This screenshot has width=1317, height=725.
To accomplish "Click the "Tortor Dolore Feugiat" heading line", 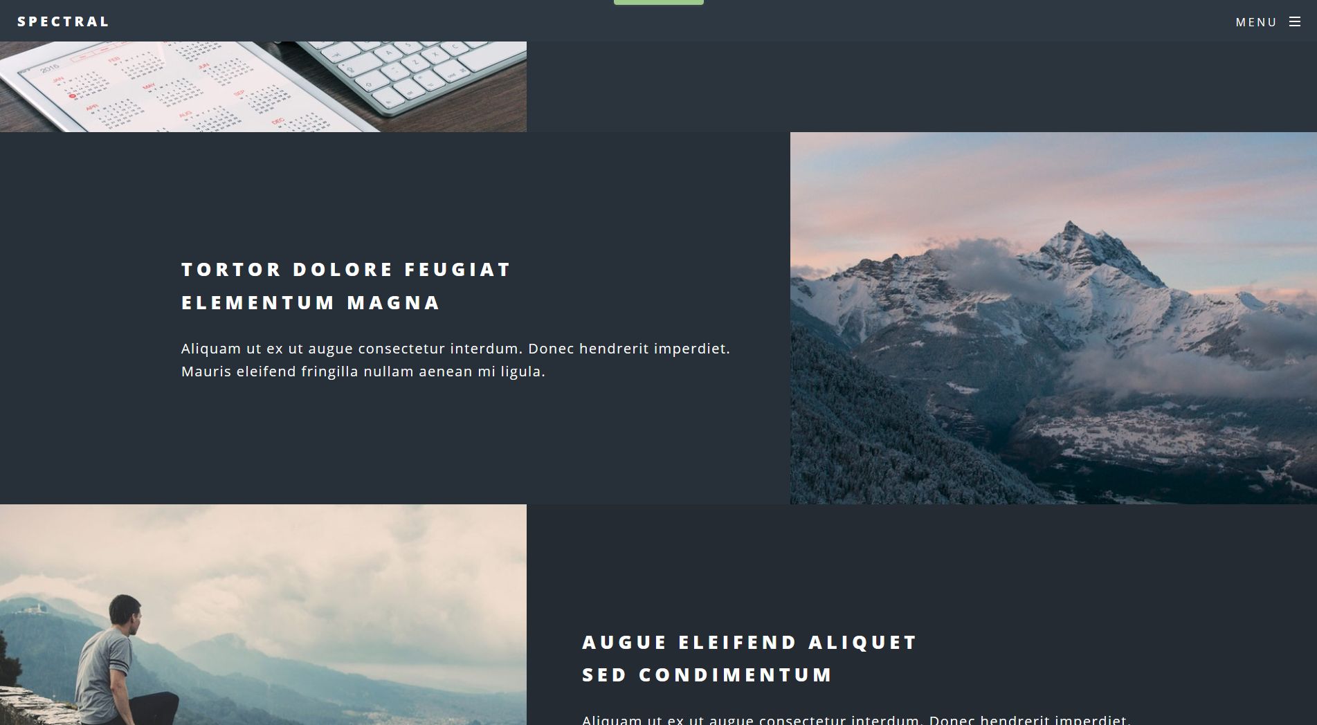I will click(345, 269).
